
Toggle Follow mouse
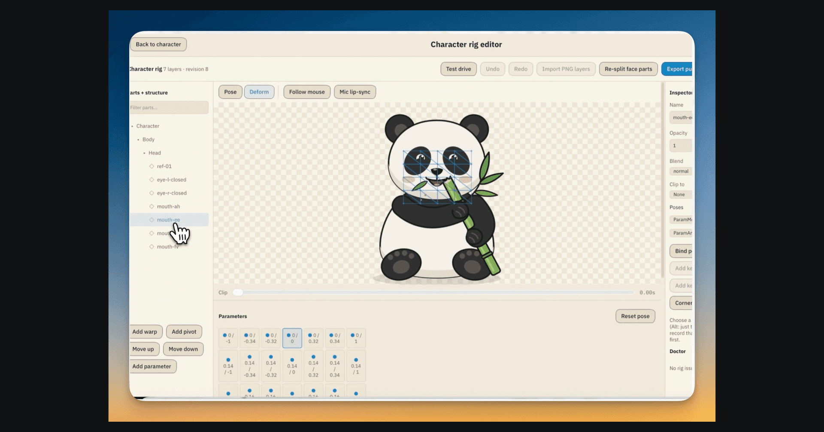pyautogui.click(x=307, y=92)
